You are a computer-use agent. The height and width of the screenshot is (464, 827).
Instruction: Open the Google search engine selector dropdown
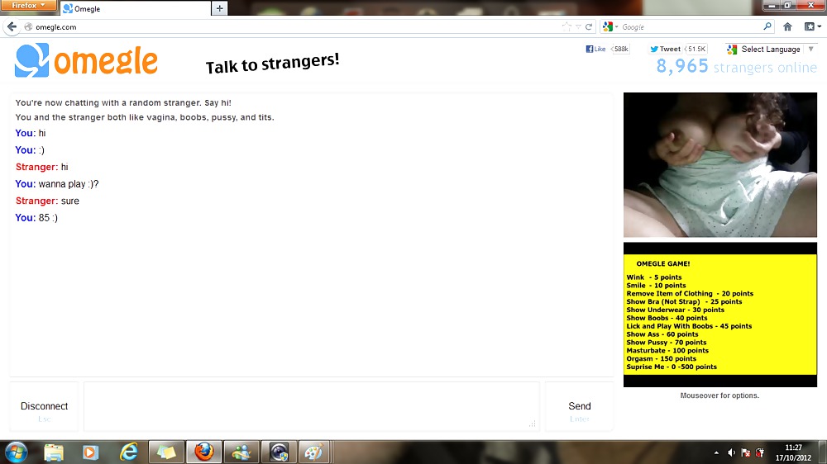point(610,26)
